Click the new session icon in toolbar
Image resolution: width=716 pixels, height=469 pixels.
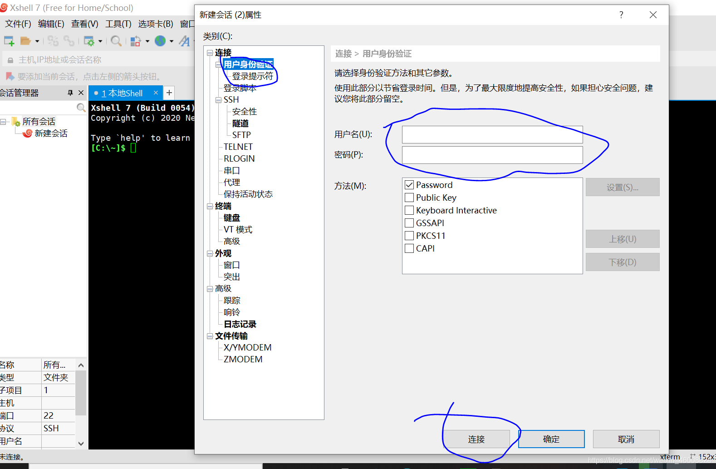click(9, 41)
